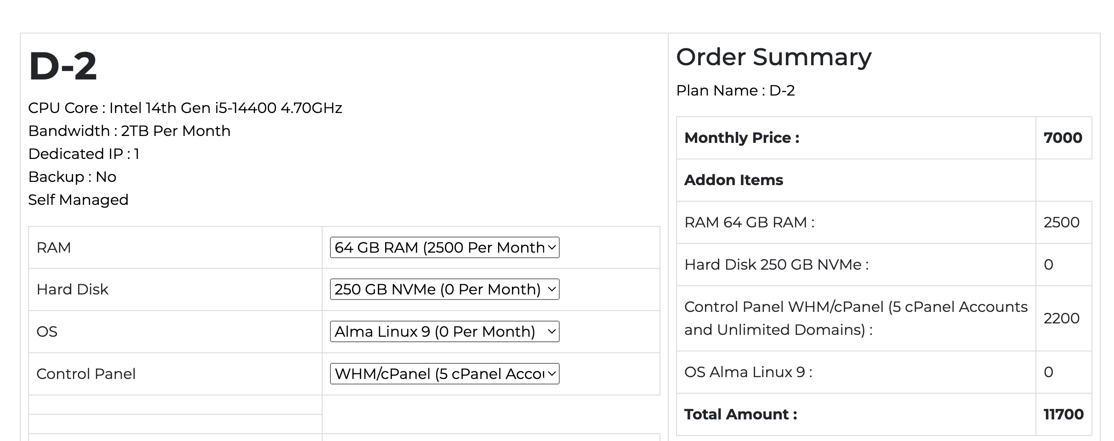1114x441 pixels.
Task: Expand the Hard Disk 250 GB NVMe dropdown
Action: (444, 289)
